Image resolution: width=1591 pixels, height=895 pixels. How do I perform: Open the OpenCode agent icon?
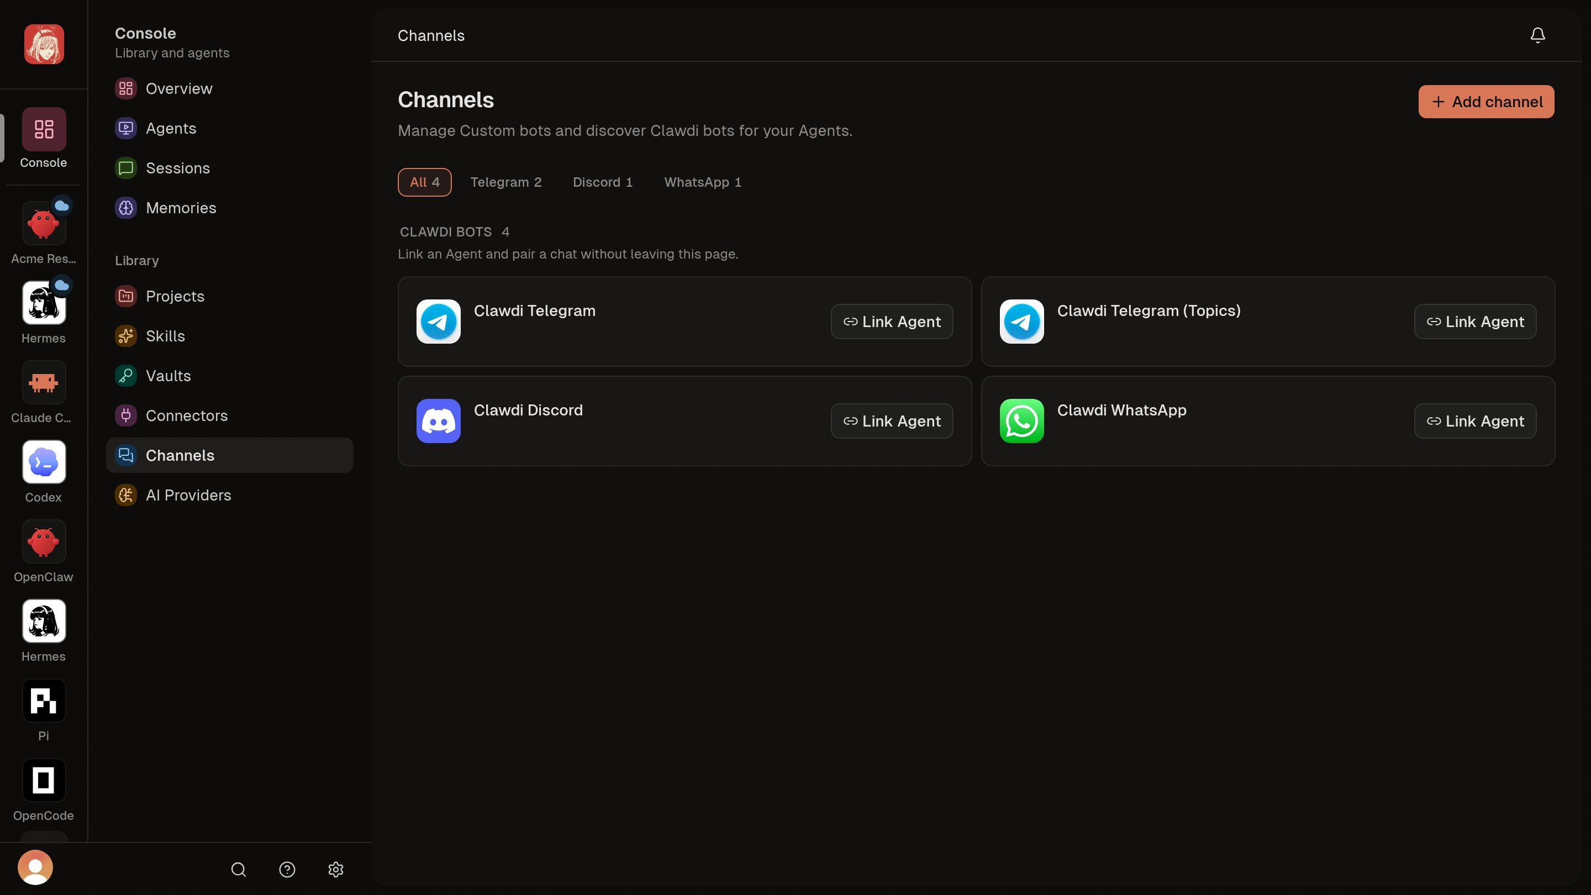click(x=44, y=781)
